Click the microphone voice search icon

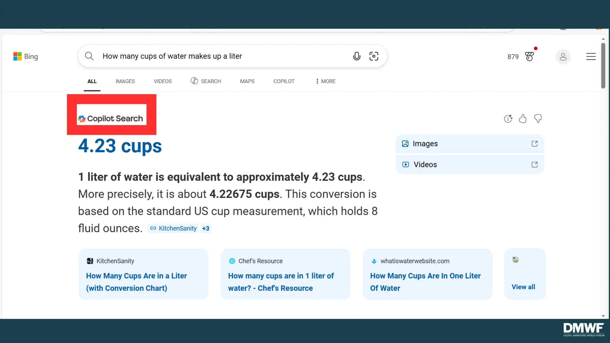click(x=357, y=56)
